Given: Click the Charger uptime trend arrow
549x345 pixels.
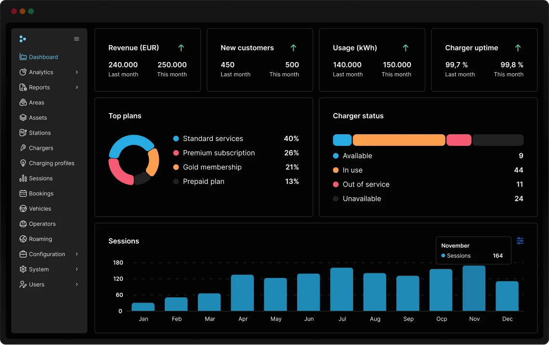Looking at the screenshot, I should coord(518,48).
